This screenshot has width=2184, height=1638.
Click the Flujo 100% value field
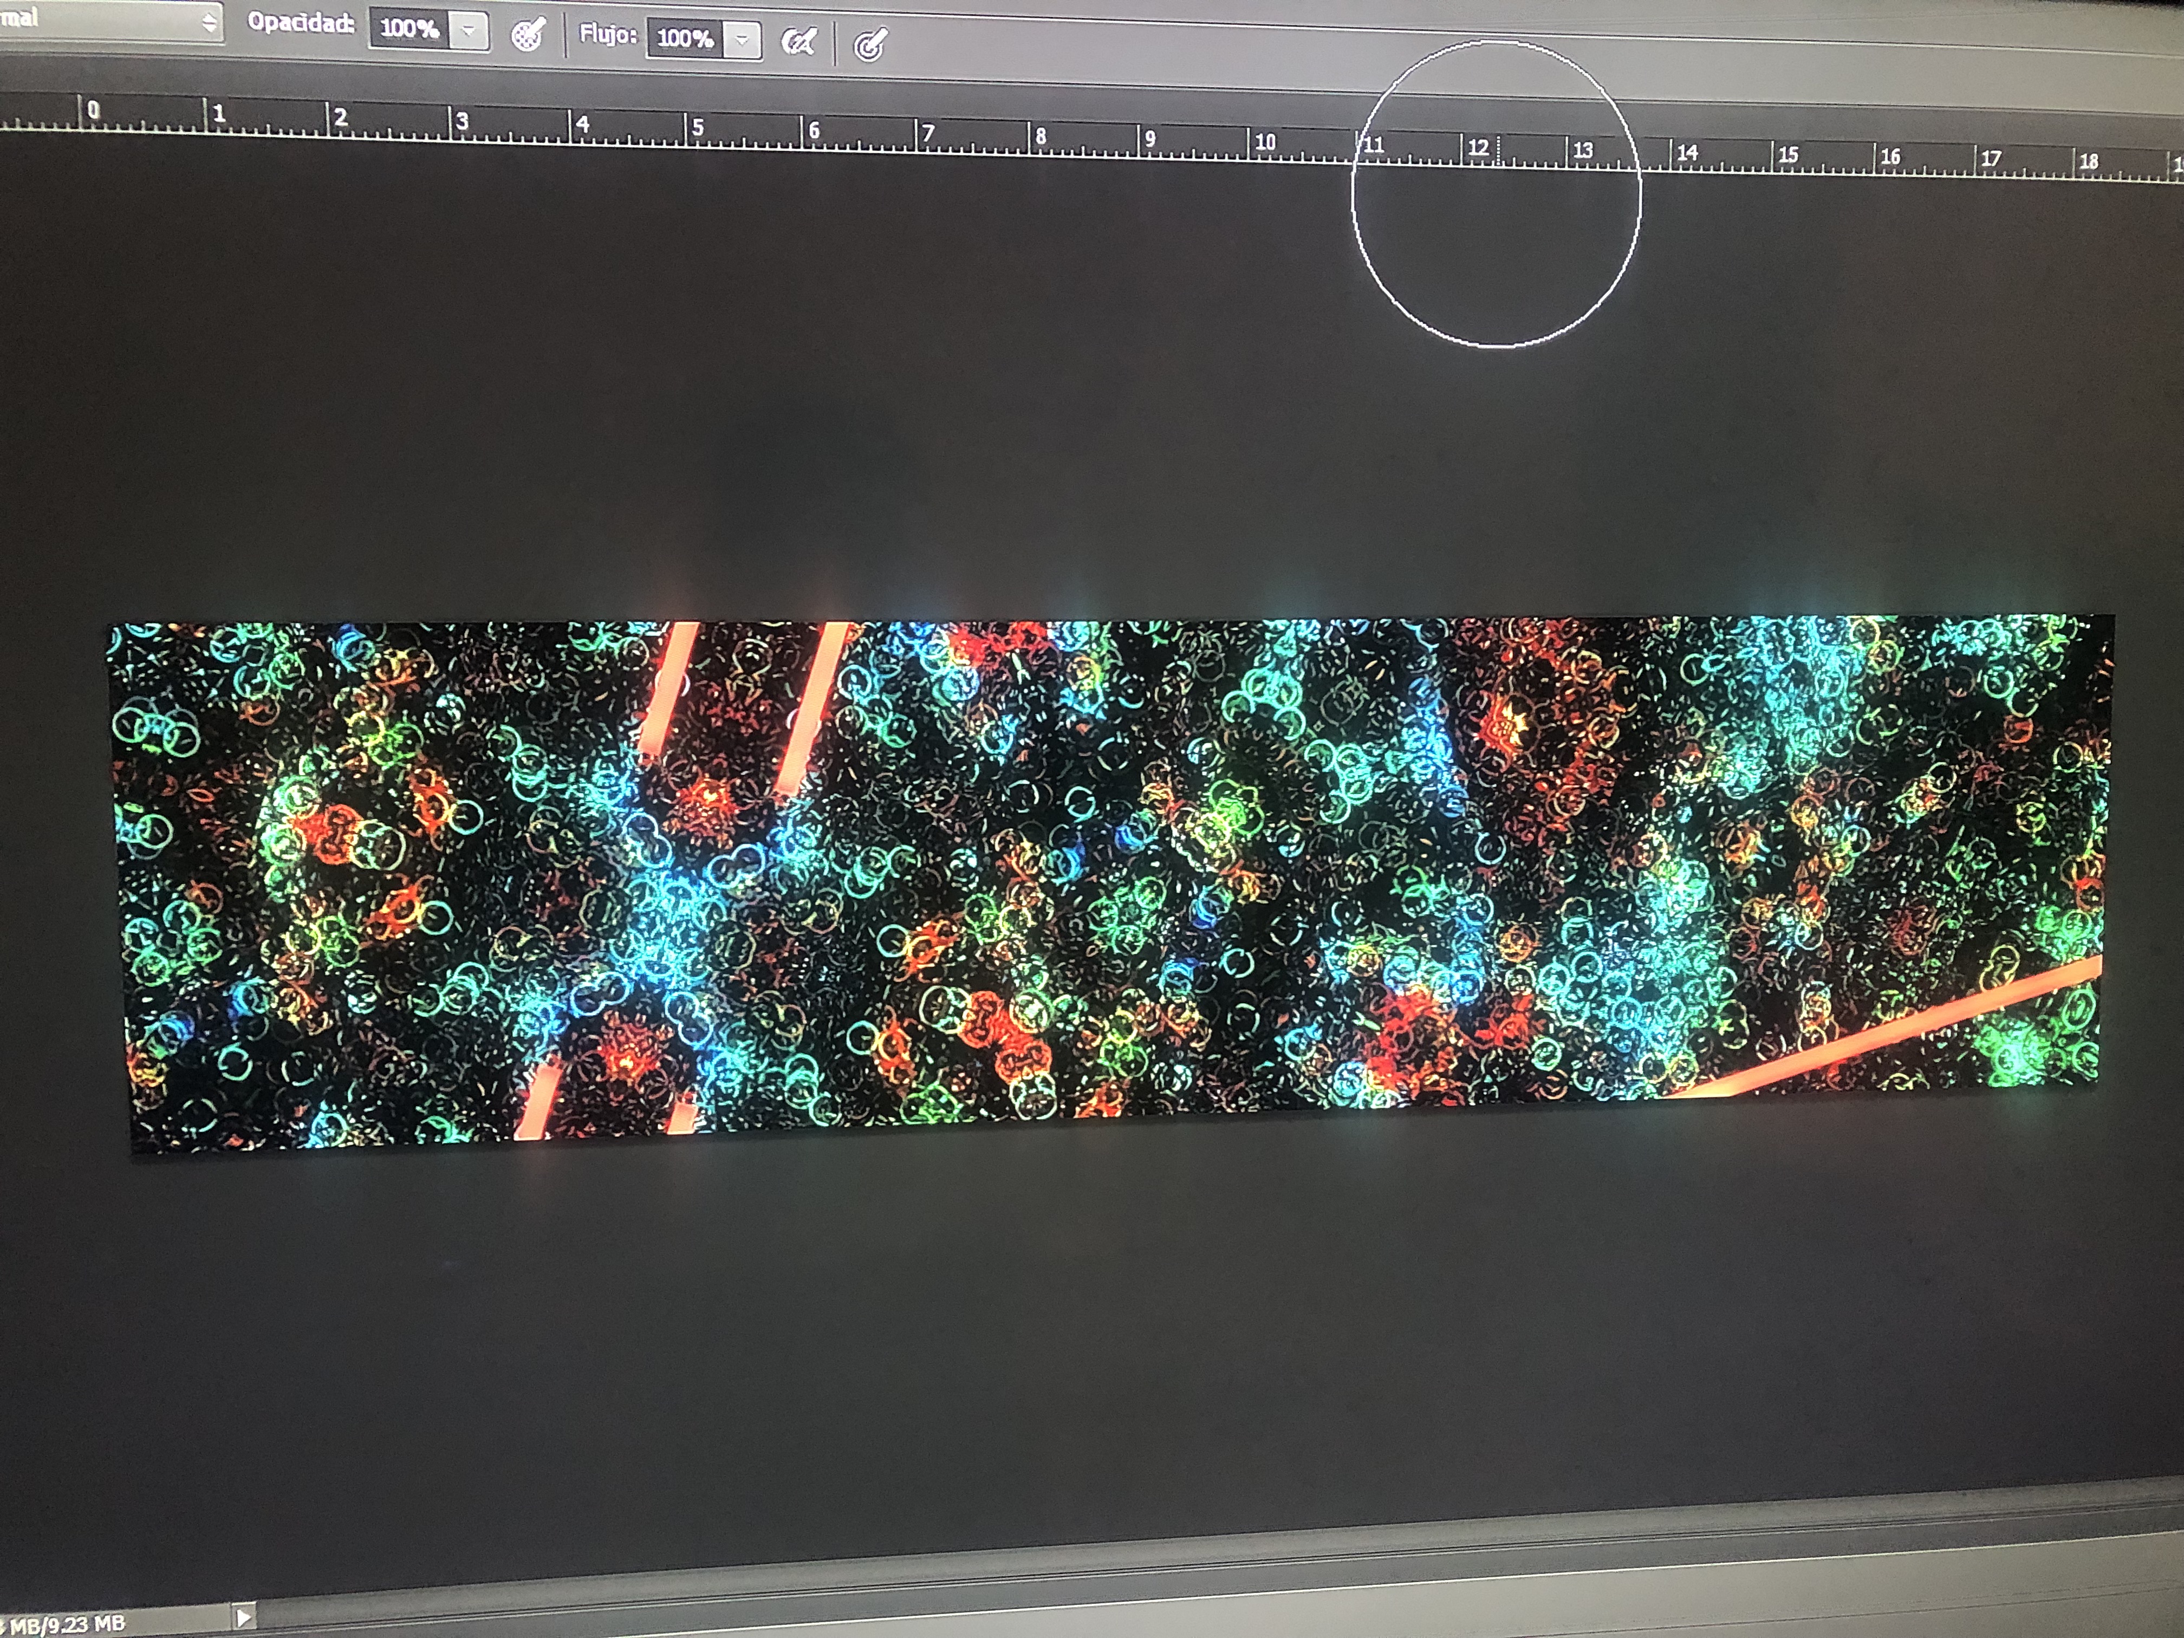coord(684,38)
